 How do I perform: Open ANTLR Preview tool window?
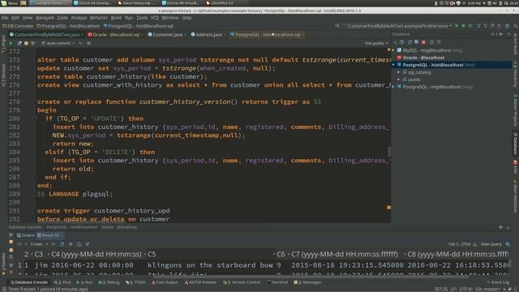200,282
